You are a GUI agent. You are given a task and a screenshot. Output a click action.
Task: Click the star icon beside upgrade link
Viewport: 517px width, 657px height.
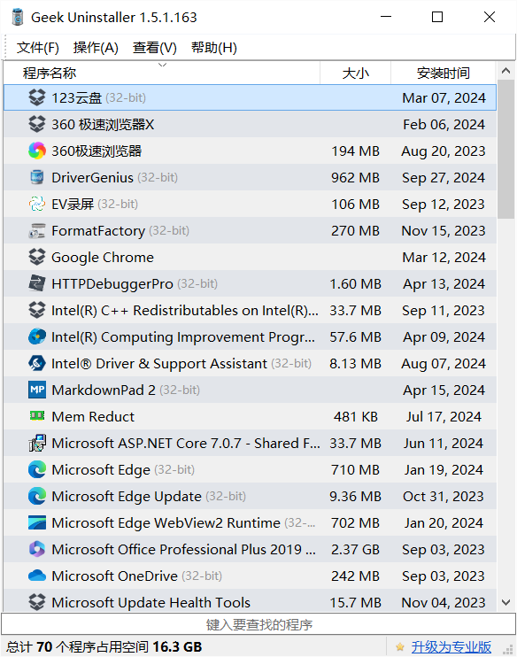(x=400, y=647)
